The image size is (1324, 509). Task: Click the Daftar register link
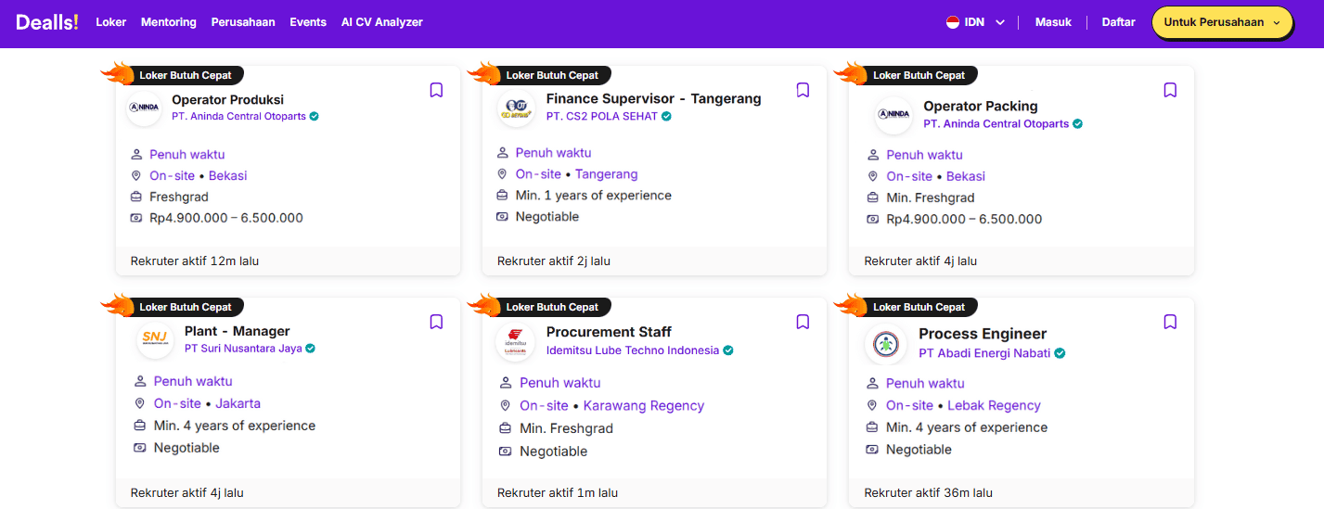(1118, 22)
